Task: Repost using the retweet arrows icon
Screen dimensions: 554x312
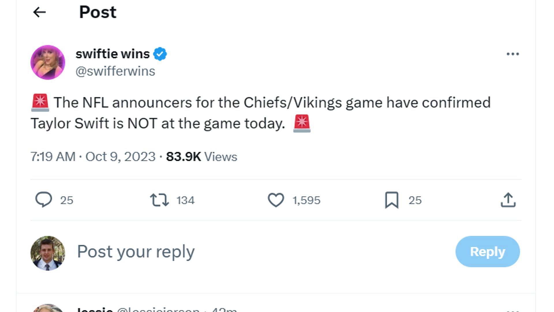Action: pos(159,200)
